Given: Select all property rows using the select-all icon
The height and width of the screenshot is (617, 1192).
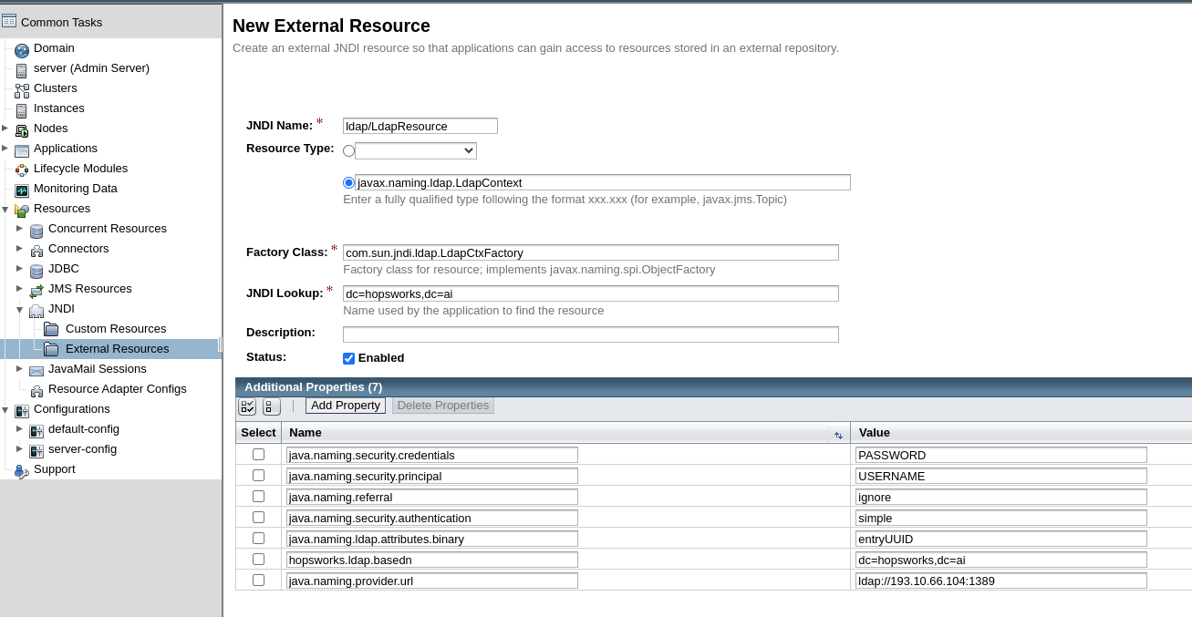Looking at the screenshot, I should pos(246,406).
